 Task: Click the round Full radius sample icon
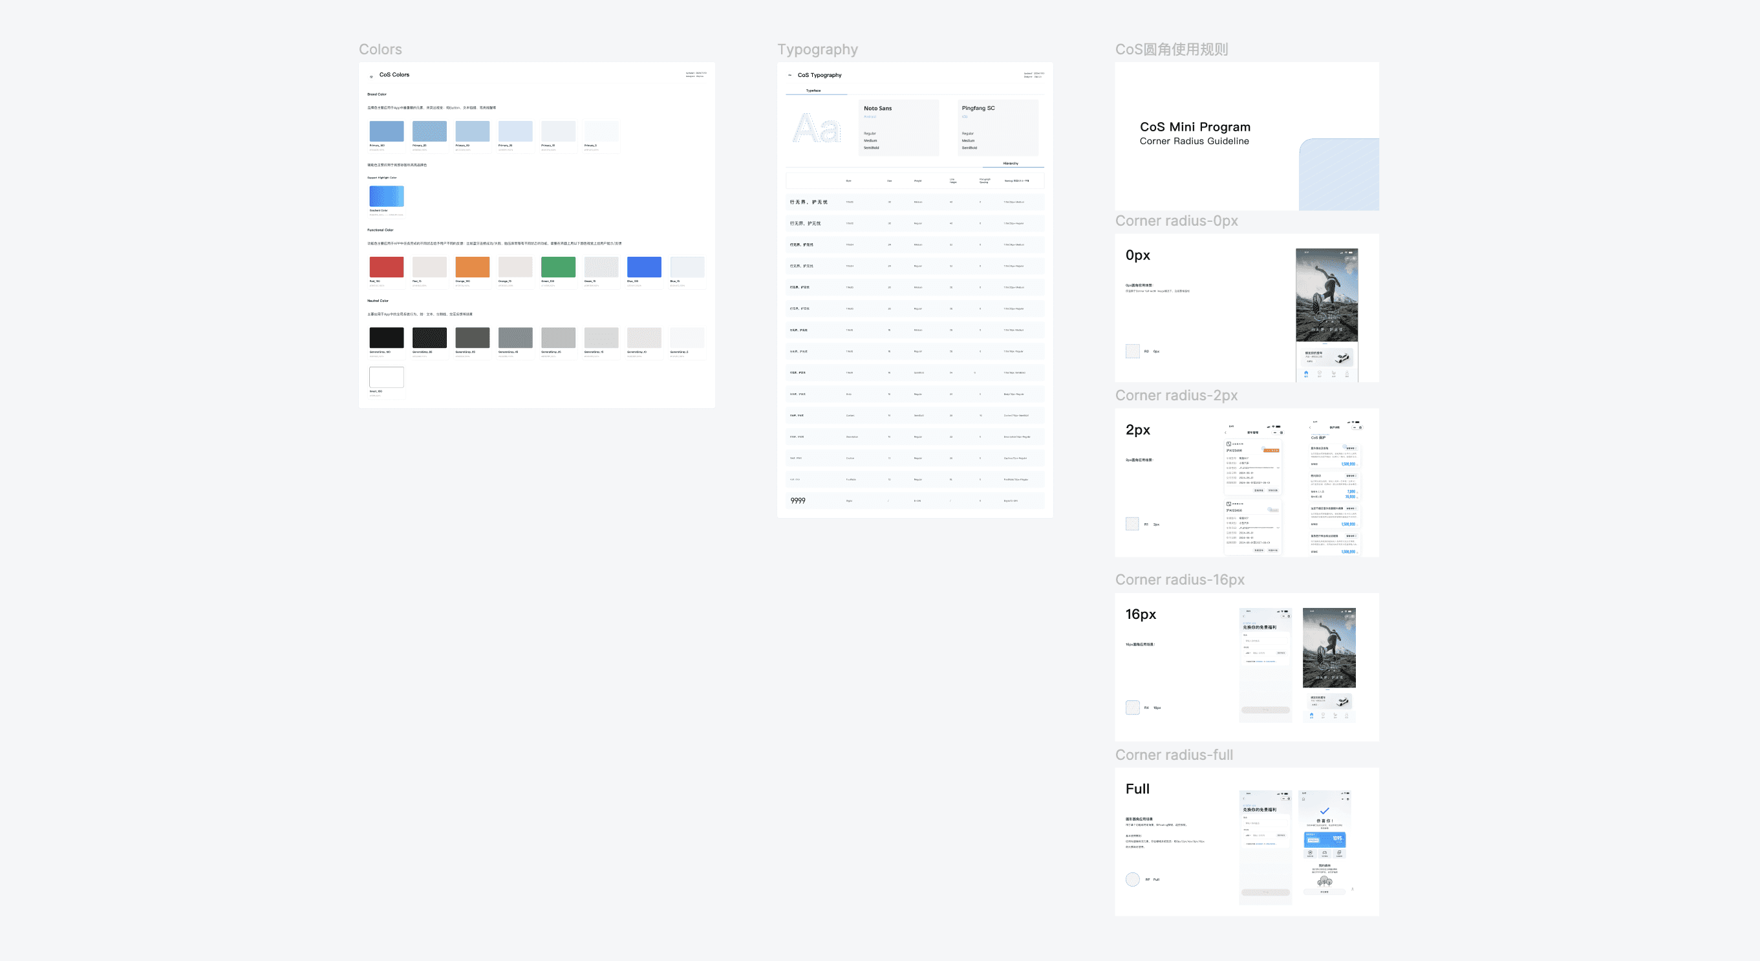click(x=1132, y=880)
